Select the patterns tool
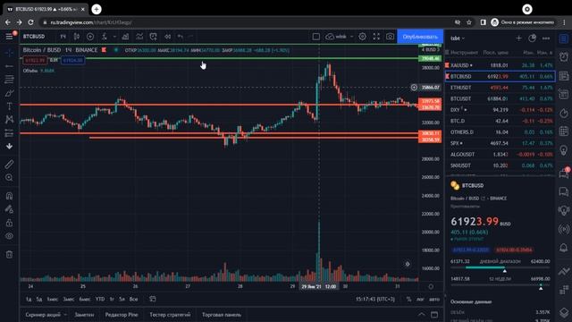 (9, 119)
